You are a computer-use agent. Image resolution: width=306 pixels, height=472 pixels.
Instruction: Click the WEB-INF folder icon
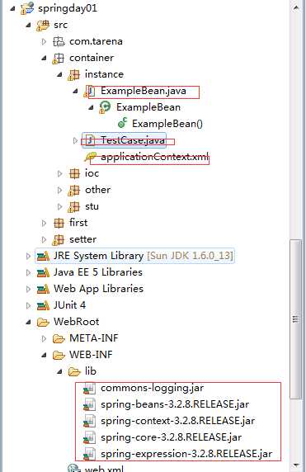click(59, 355)
